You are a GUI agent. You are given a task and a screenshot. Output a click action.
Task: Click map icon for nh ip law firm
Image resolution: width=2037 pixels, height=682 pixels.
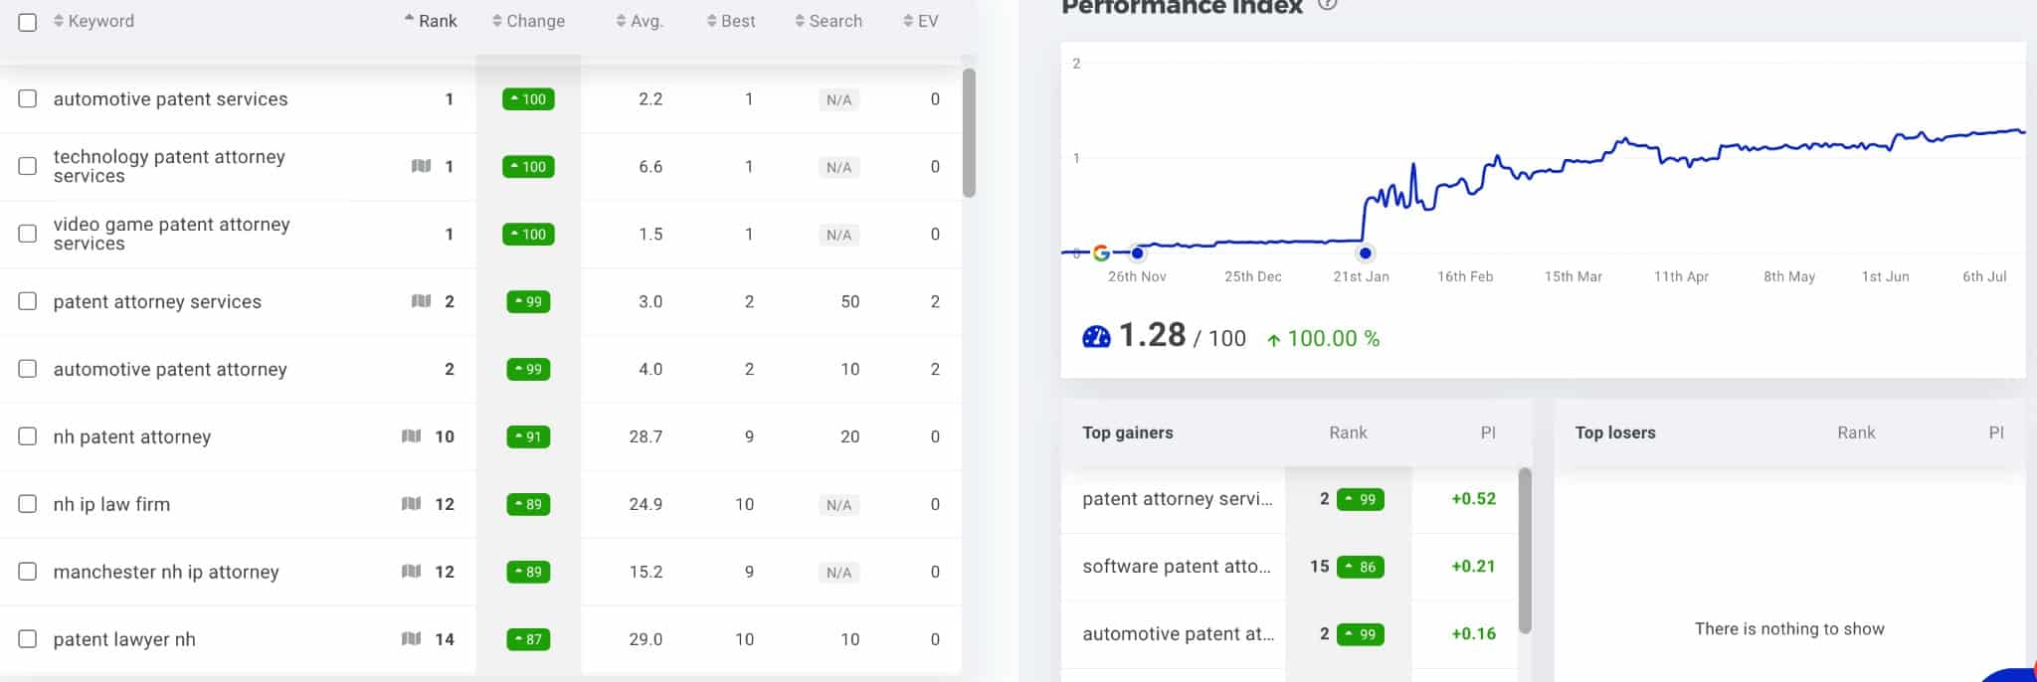click(411, 504)
